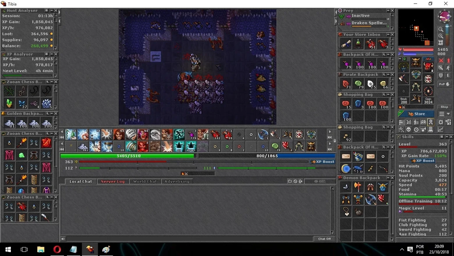Viewport: 454px width, 256px height.
Task: Minimize the Golden Backpack container
Action: [x=52, y=114]
